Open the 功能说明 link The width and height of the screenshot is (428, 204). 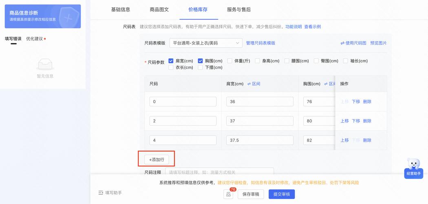(x=294, y=27)
